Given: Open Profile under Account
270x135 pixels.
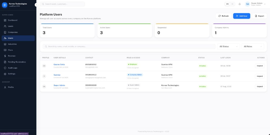Looking at the screenshot, I should [18, 87].
